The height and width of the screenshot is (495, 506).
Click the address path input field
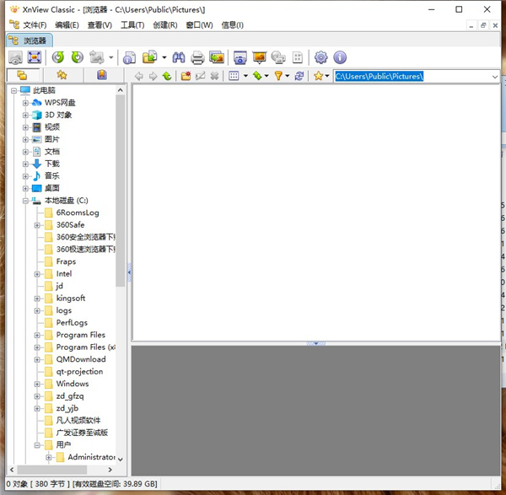click(x=412, y=77)
